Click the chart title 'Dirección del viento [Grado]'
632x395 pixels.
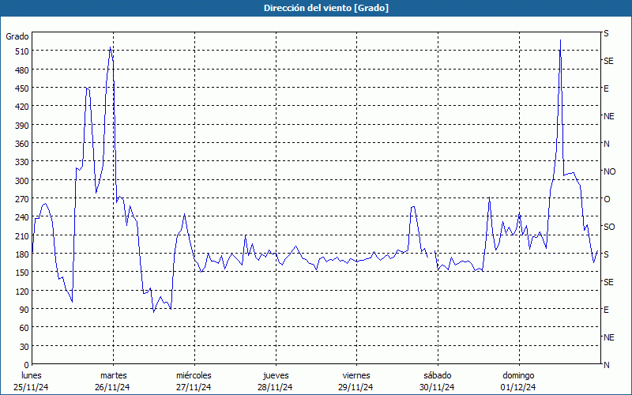click(x=326, y=8)
